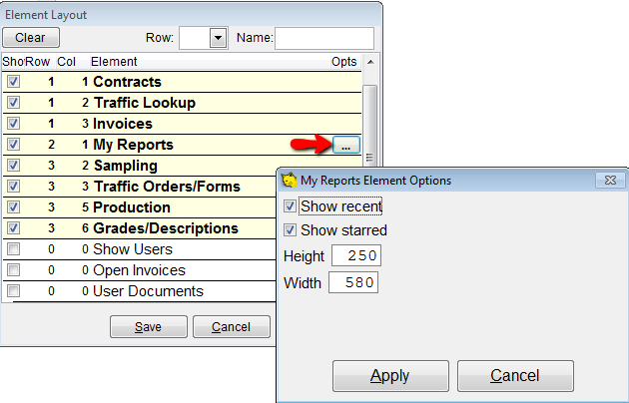Uncheck the Sampling show checkbox
This screenshot has height=403, width=629.
(x=13, y=165)
